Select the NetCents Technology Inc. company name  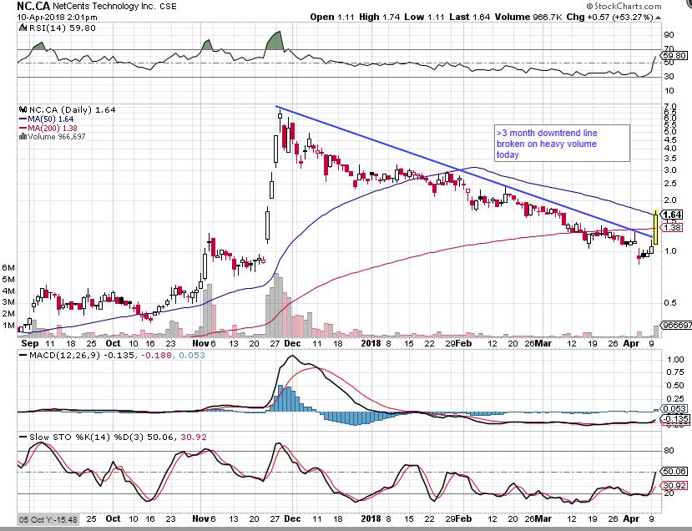[104, 6]
